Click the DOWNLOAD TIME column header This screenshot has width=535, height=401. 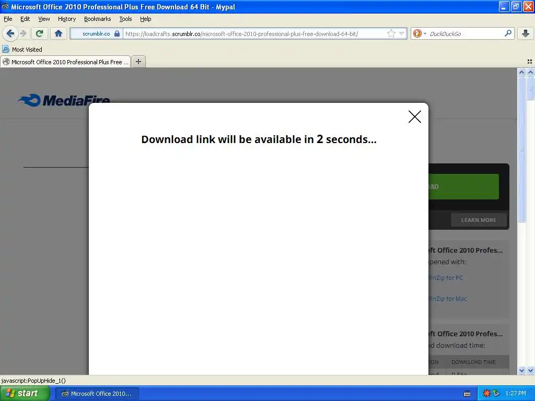click(x=473, y=362)
